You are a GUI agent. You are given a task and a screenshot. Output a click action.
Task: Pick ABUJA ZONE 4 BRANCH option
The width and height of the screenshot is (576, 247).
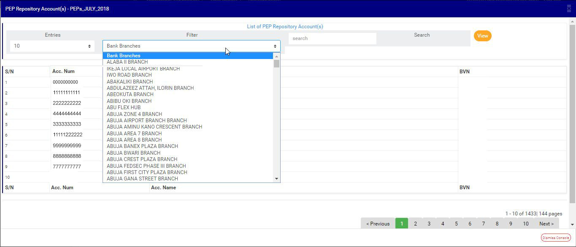134,114
